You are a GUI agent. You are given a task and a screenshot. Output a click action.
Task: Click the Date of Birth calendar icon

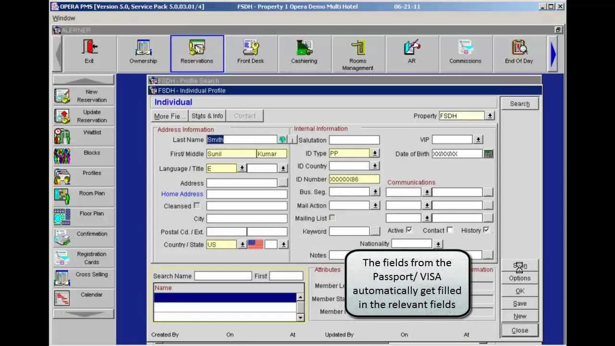pyautogui.click(x=489, y=154)
